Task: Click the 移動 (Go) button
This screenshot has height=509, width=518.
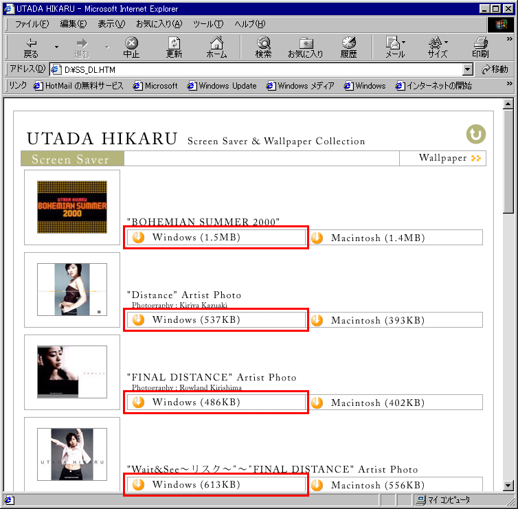Action: [x=495, y=69]
